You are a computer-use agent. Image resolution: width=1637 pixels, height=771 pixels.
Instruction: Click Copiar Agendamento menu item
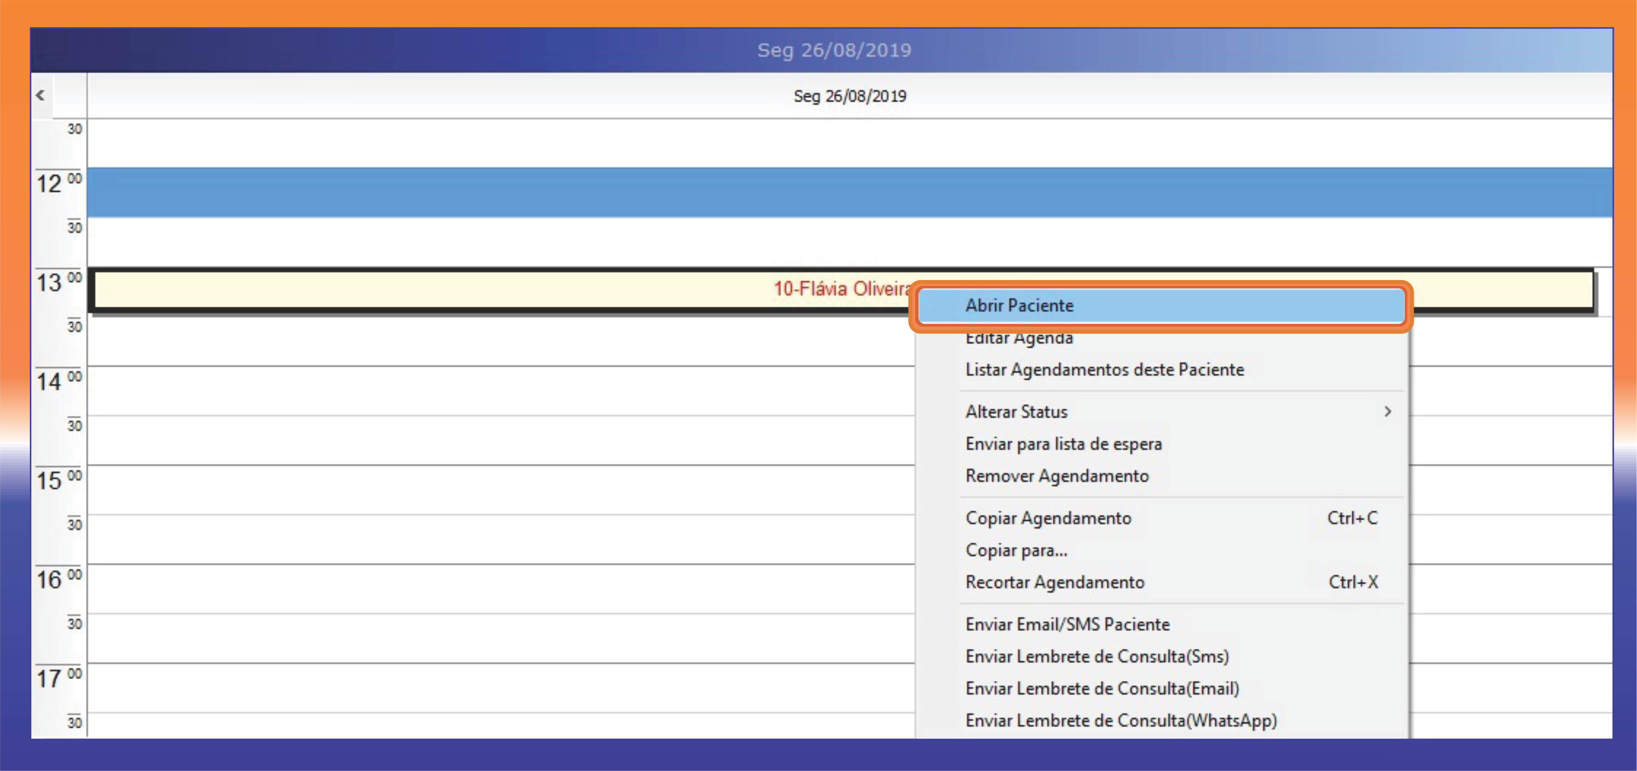point(1048,518)
